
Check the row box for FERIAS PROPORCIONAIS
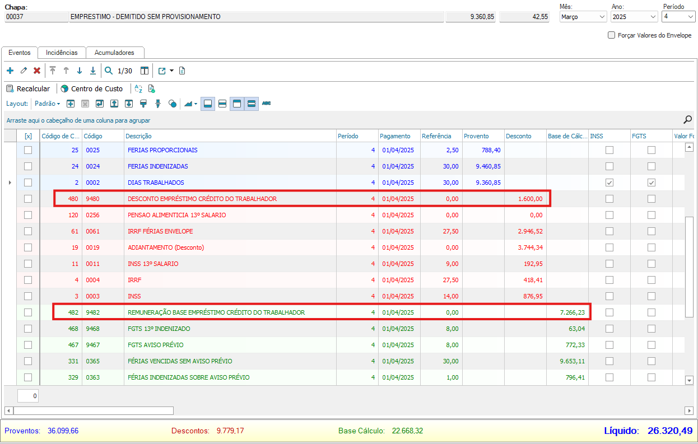point(28,150)
